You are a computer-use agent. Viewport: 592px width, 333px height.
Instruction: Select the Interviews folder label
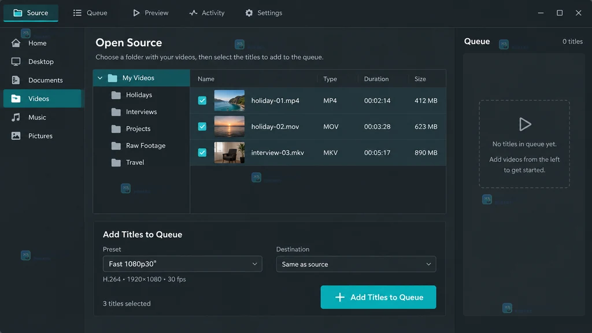click(141, 112)
